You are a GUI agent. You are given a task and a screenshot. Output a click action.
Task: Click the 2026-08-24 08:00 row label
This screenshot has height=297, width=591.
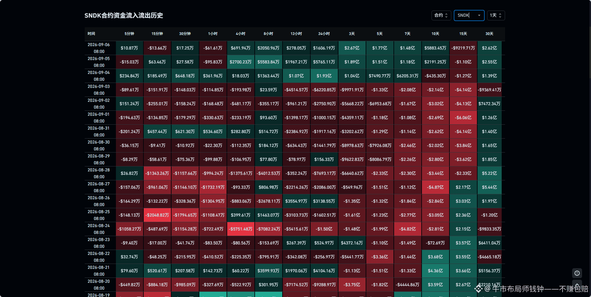(x=99, y=229)
